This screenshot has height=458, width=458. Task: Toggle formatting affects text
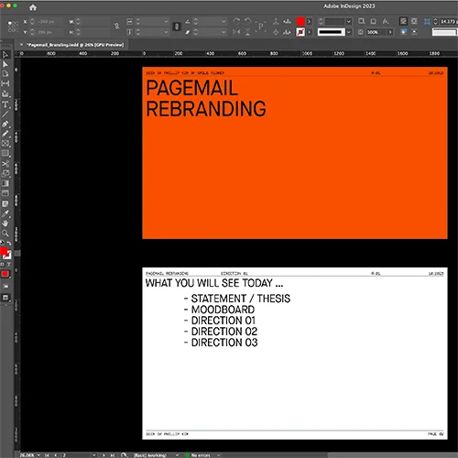(x=9, y=264)
